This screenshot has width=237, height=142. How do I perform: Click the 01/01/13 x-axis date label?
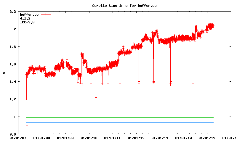160,138
